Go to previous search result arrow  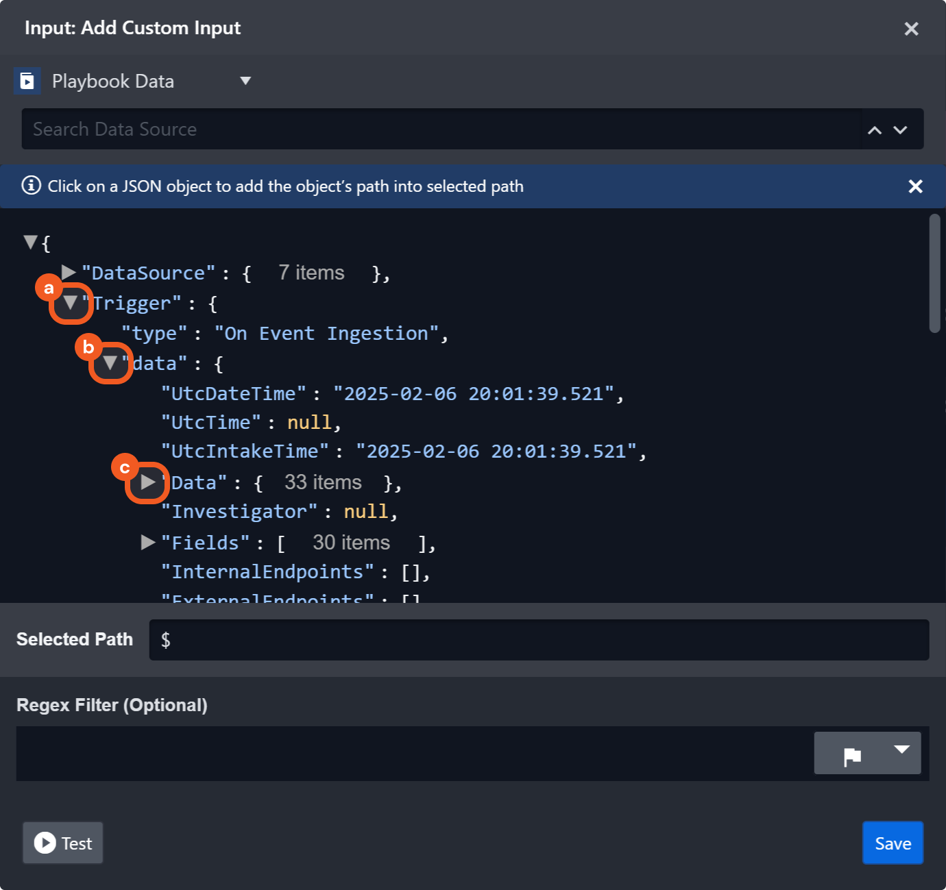[875, 130]
